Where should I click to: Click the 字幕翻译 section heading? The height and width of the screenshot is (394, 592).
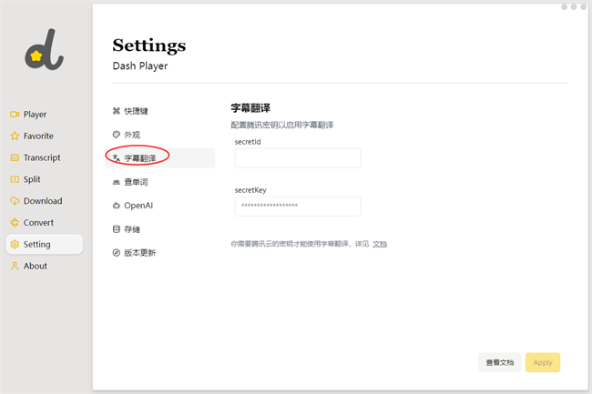click(250, 108)
